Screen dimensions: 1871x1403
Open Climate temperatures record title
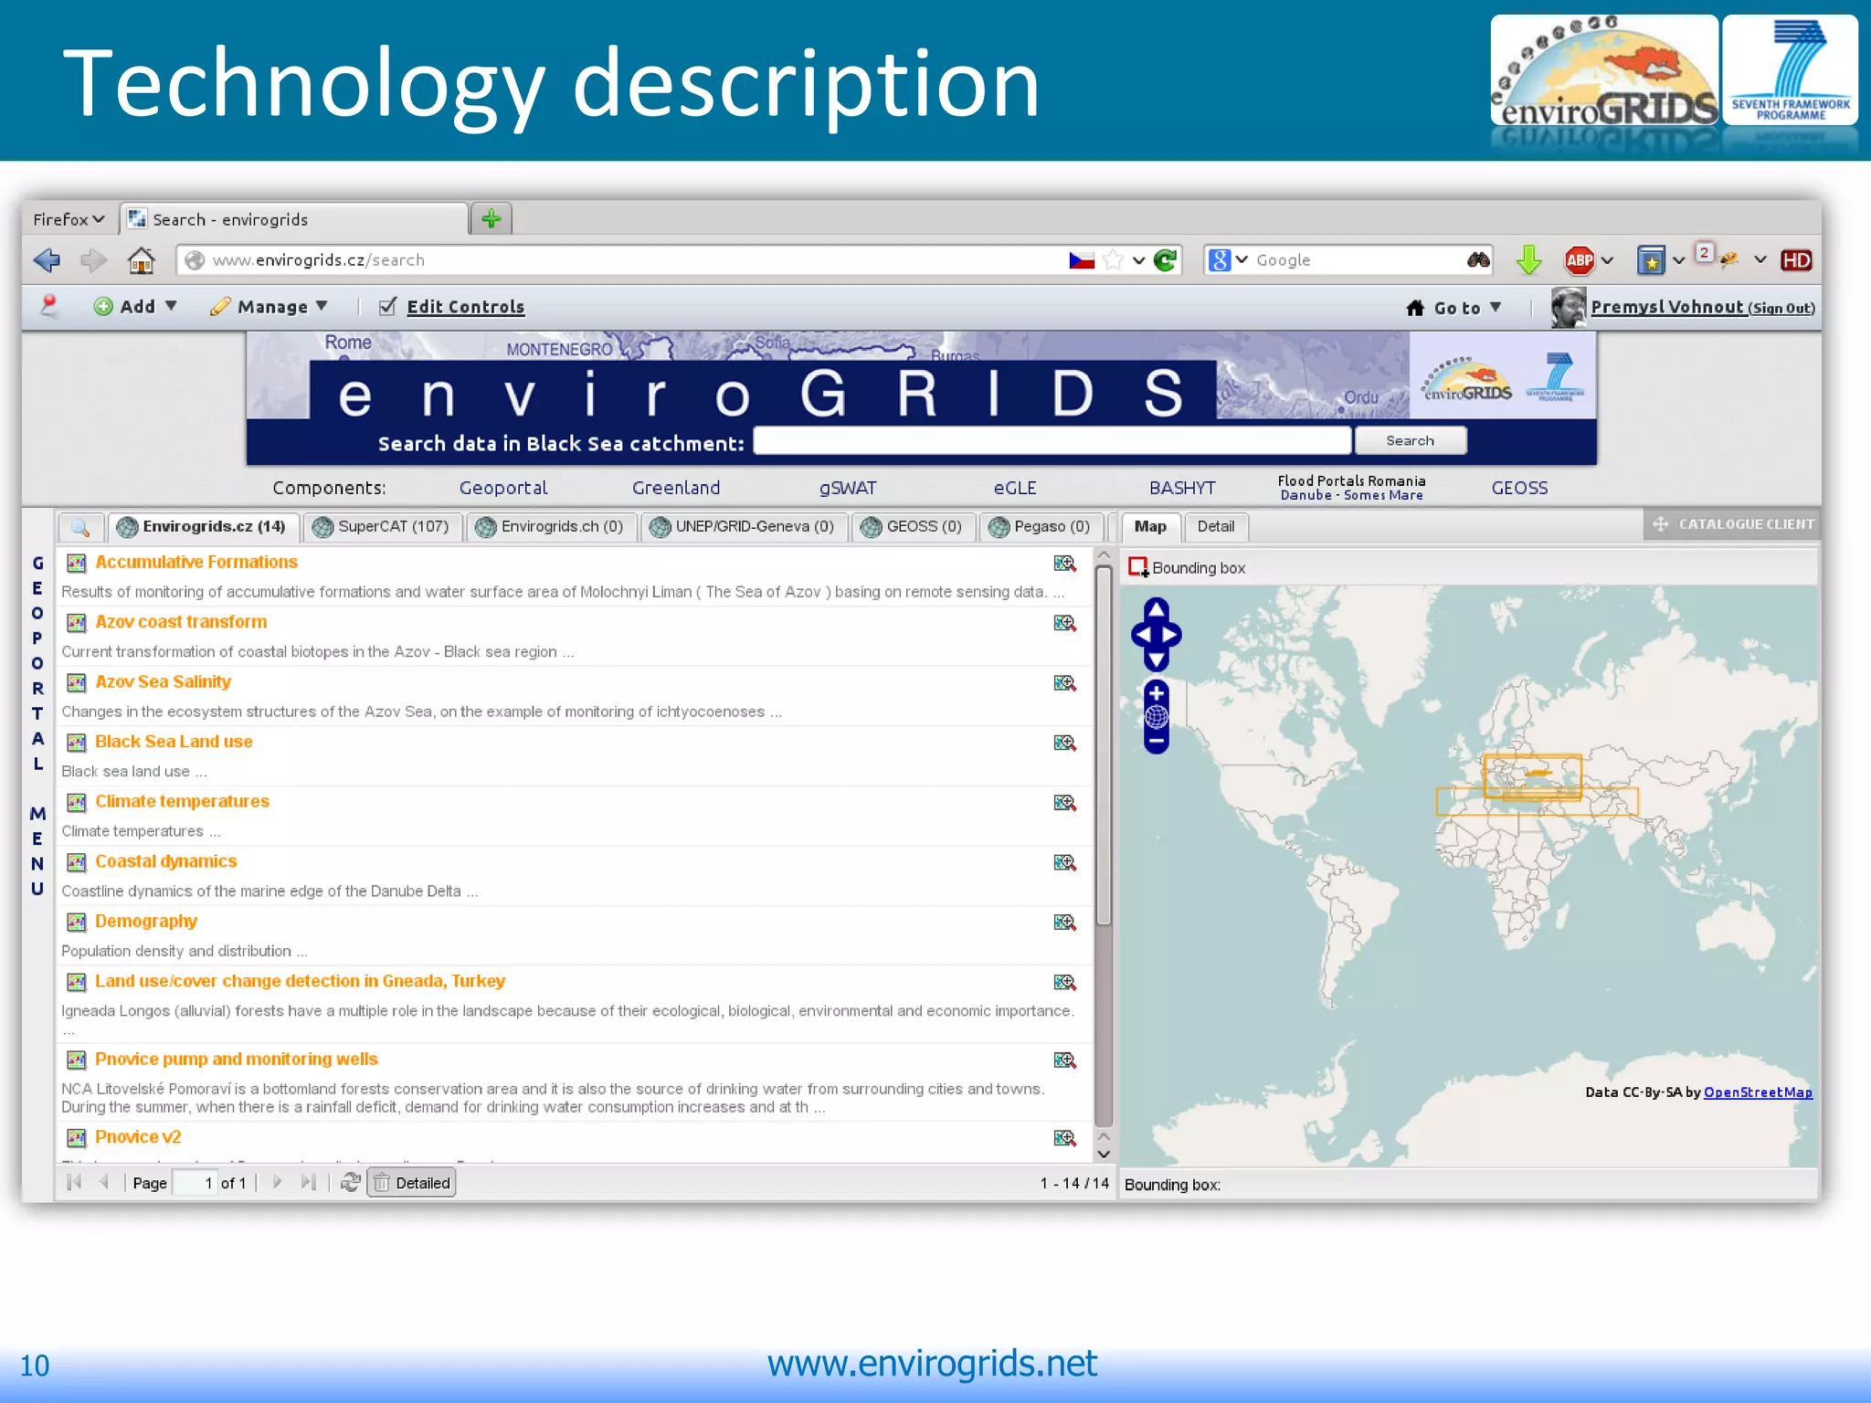click(x=182, y=802)
